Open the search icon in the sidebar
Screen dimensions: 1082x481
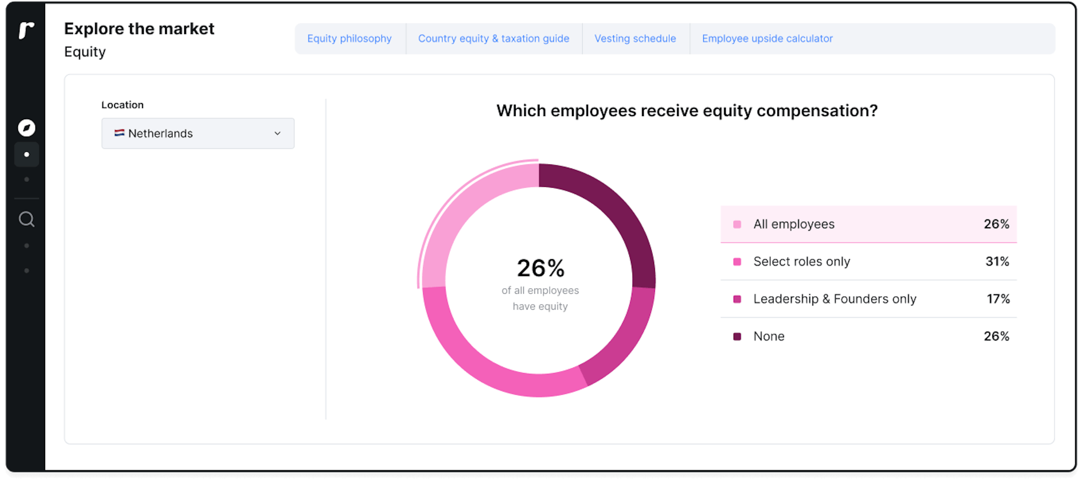(27, 219)
